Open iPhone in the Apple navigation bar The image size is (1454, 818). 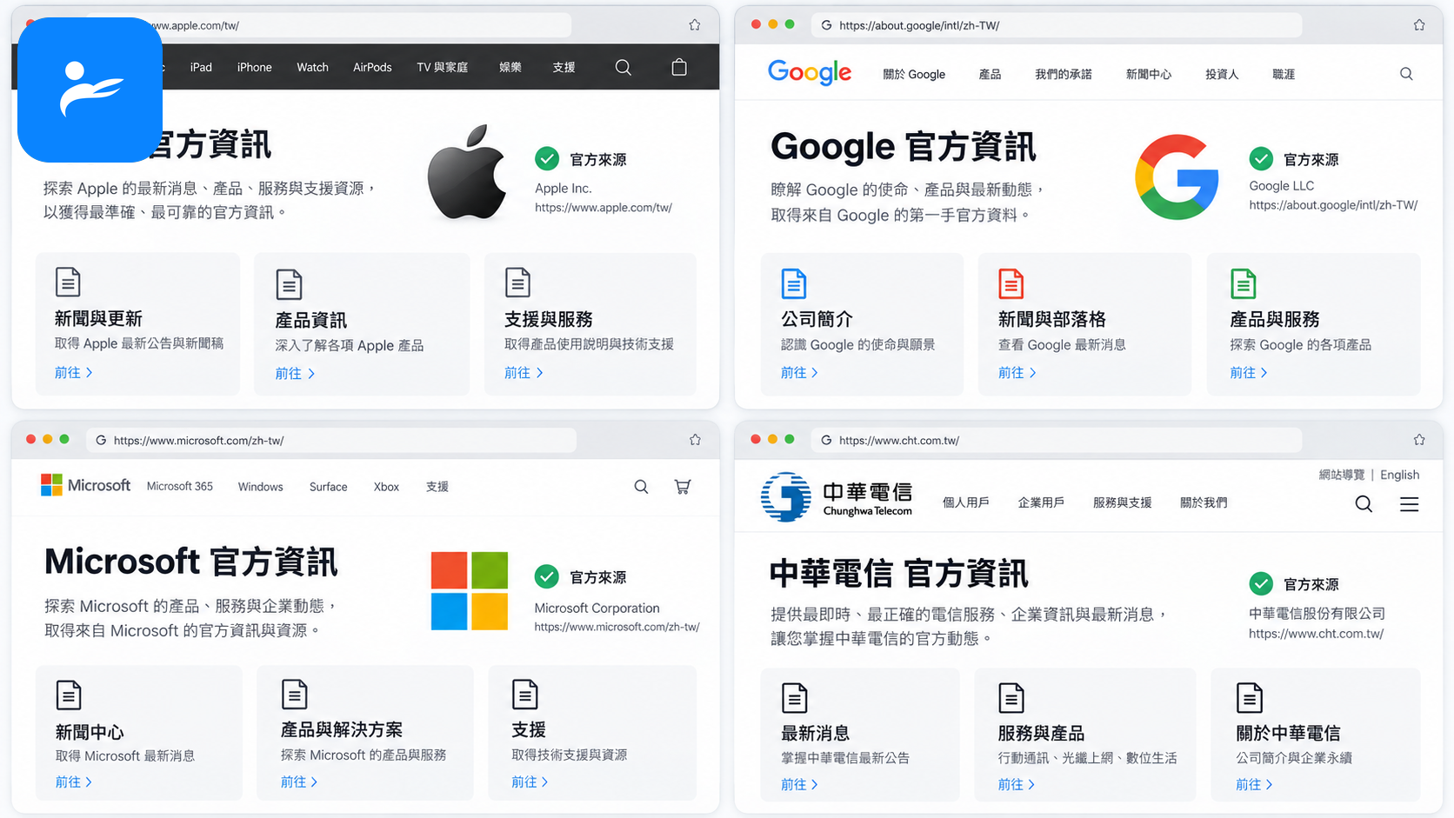click(x=254, y=67)
